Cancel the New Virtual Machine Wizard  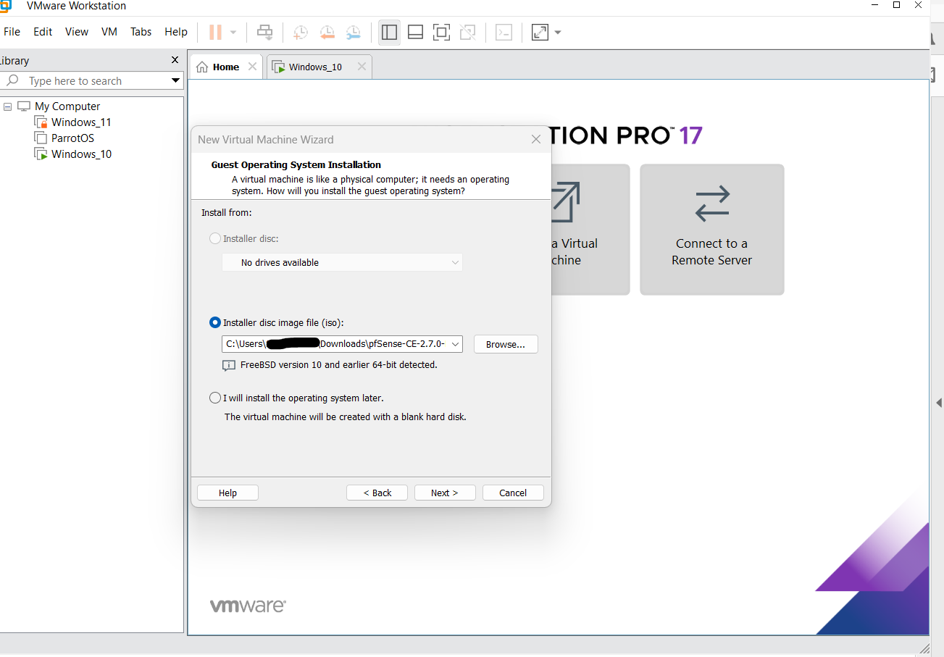513,493
